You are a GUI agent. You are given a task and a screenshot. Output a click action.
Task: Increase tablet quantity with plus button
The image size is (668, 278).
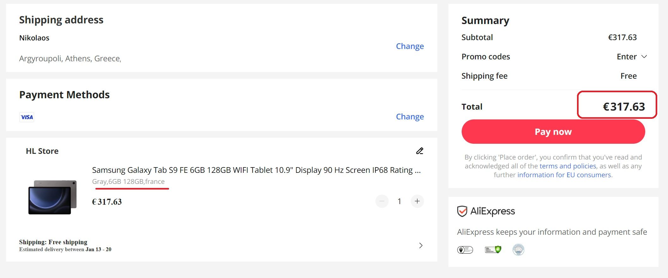417,201
